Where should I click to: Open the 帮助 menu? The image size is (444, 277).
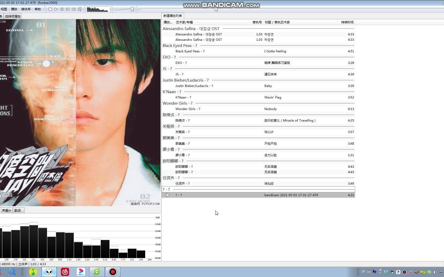[38, 9]
